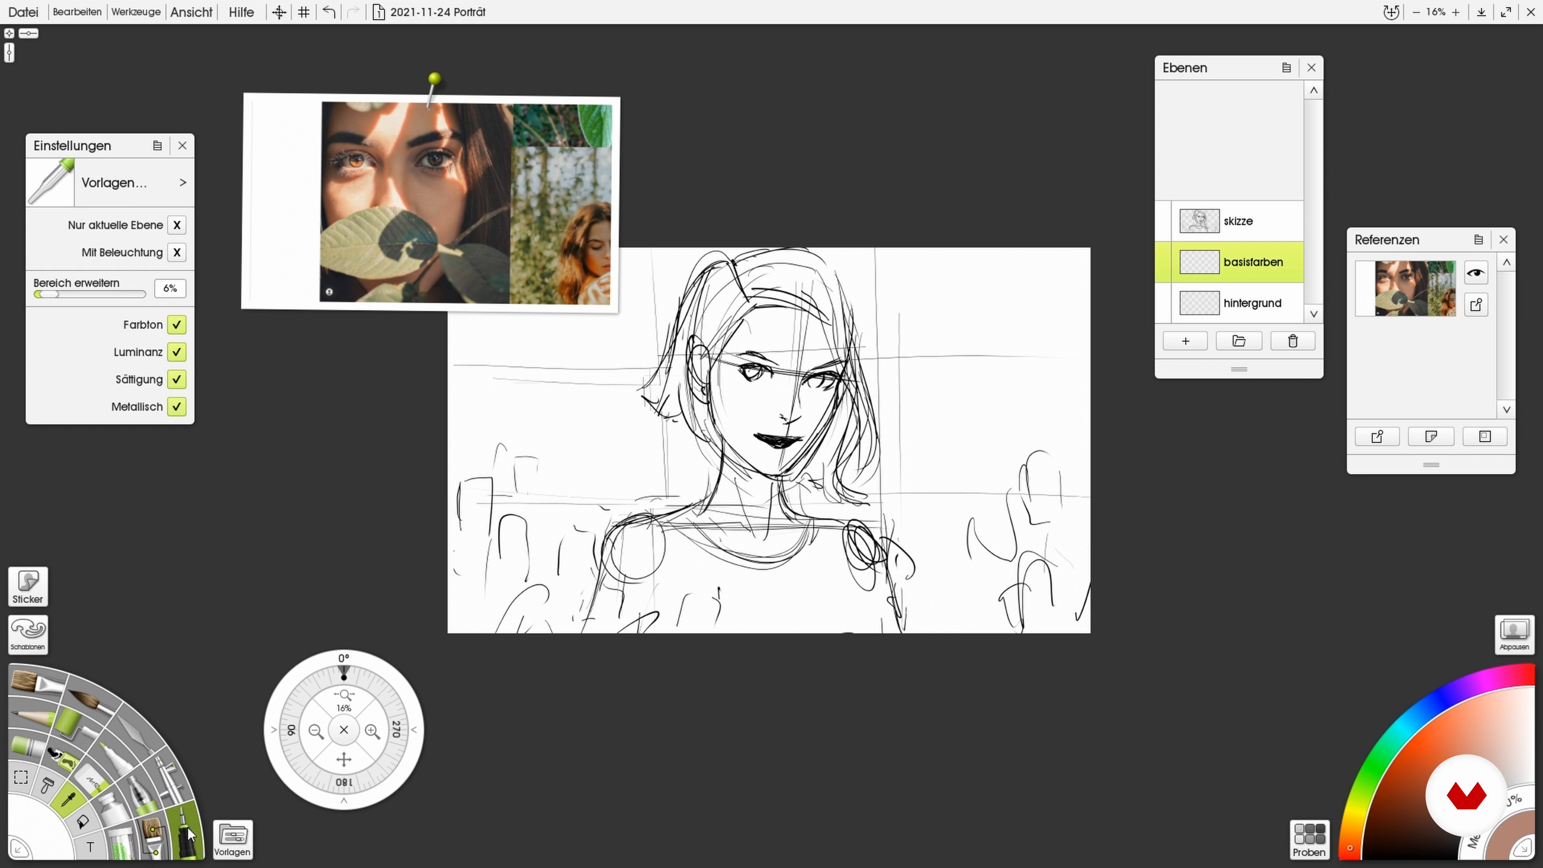
Task: Uncheck the Farbton checkbox
Action: point(177,325)
